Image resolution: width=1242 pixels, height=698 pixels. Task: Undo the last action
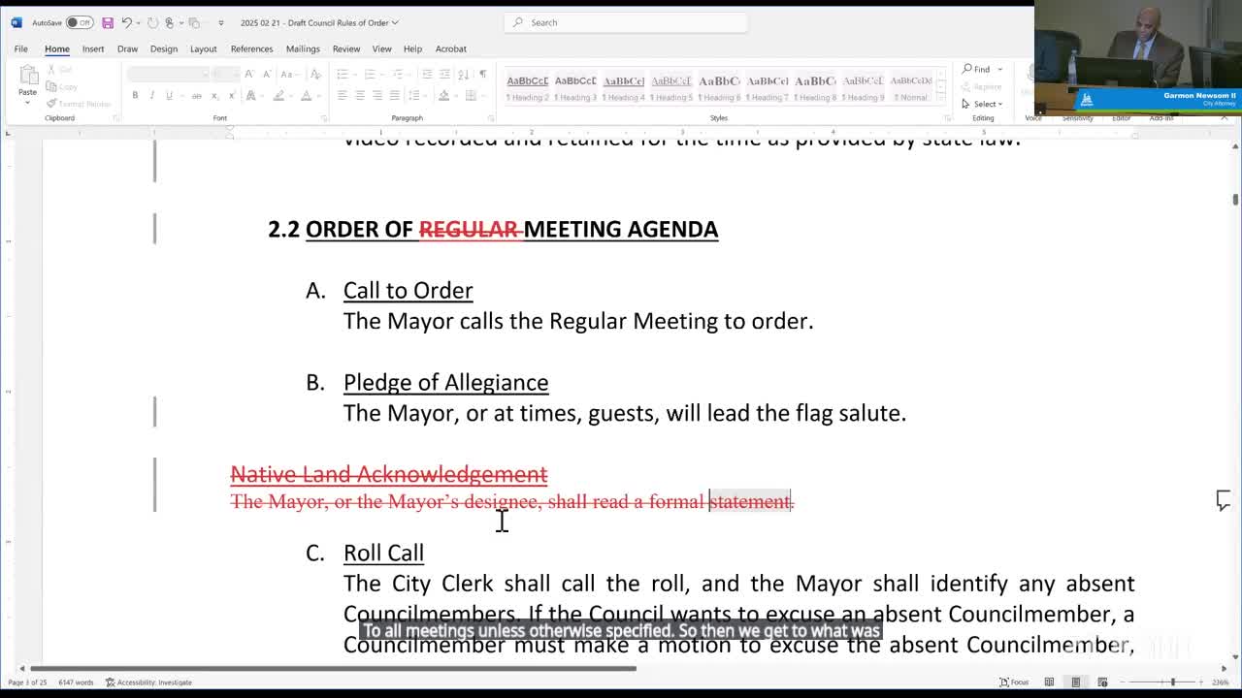coord(126,22)
